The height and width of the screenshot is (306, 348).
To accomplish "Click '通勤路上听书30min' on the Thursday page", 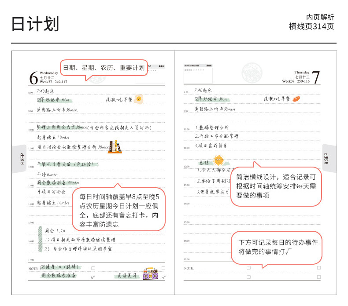I will tap(215, 109).
